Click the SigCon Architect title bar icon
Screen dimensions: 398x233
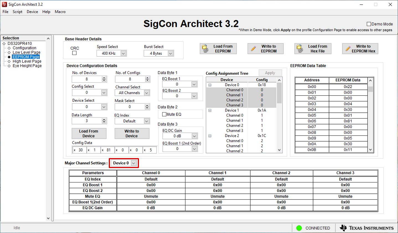pos(4,4)
